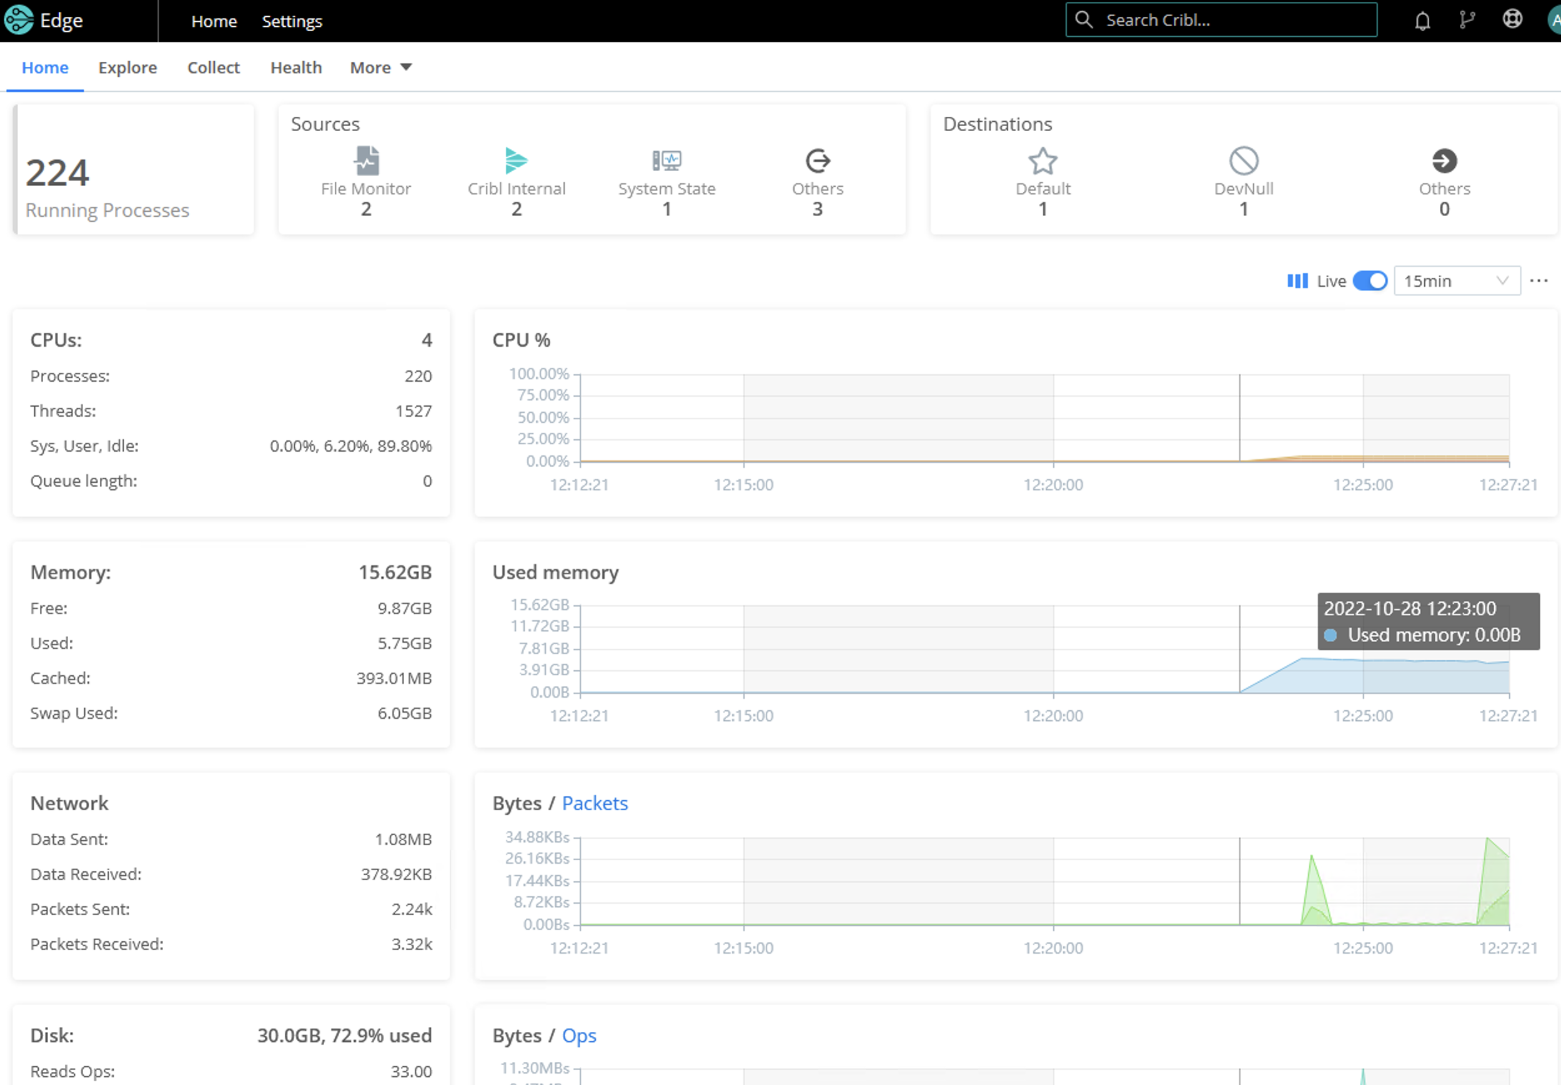Screen dimensions: 1561x1085
Task: Open the Others sources icon
Action: click(818, 161)
